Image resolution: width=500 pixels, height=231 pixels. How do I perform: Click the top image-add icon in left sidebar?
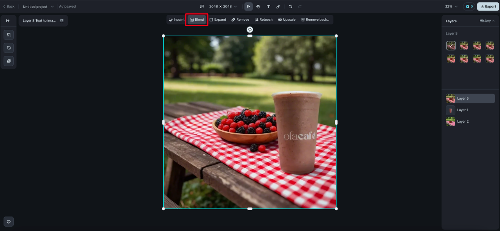pos(9,35)
